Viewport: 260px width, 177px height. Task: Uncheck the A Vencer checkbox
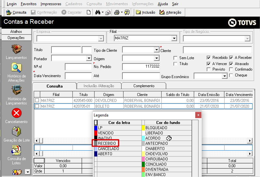coord(209,64)
